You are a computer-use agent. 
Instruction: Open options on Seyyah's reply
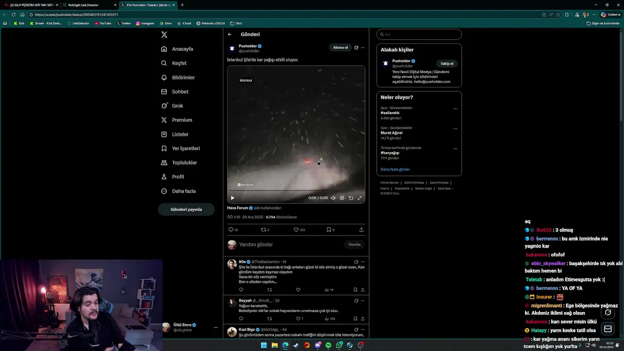(x=363, y=301)
